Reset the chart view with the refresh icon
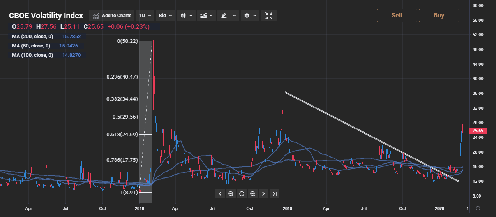This screenshot has height=217, width=496. (x=242, y=193)
